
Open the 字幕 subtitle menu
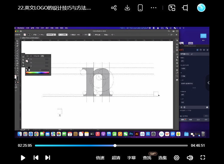pos(131,158)
